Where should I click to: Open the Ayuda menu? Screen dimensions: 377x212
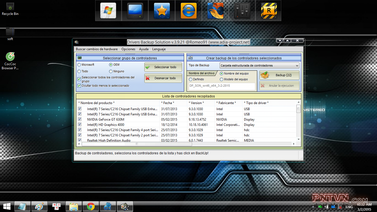(x=144, y=49)
